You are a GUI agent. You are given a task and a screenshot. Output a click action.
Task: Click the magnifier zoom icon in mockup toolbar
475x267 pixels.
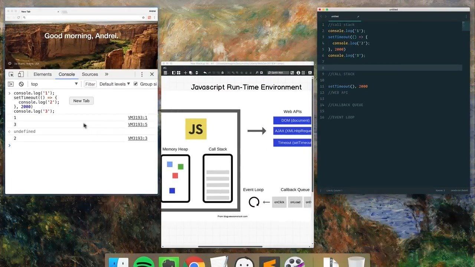(x=256, y=73)
